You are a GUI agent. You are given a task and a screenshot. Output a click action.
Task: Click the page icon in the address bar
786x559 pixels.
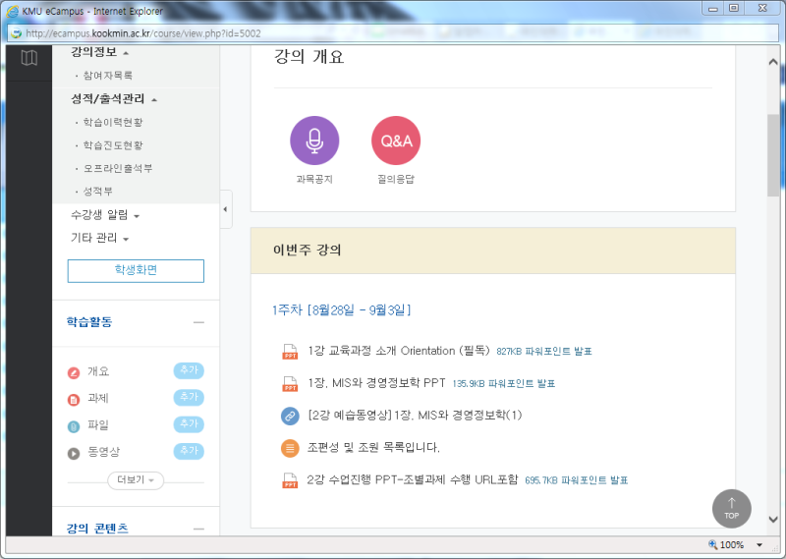(x=17, y=33)
